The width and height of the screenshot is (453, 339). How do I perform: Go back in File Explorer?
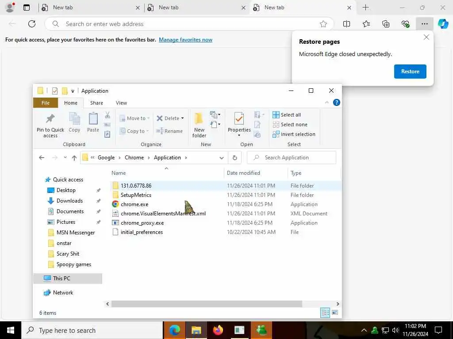tap(42, 158)
